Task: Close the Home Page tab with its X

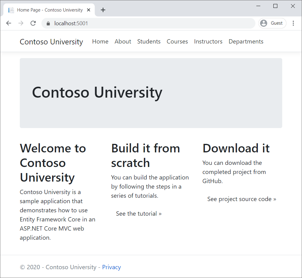Action: (88, 10)
